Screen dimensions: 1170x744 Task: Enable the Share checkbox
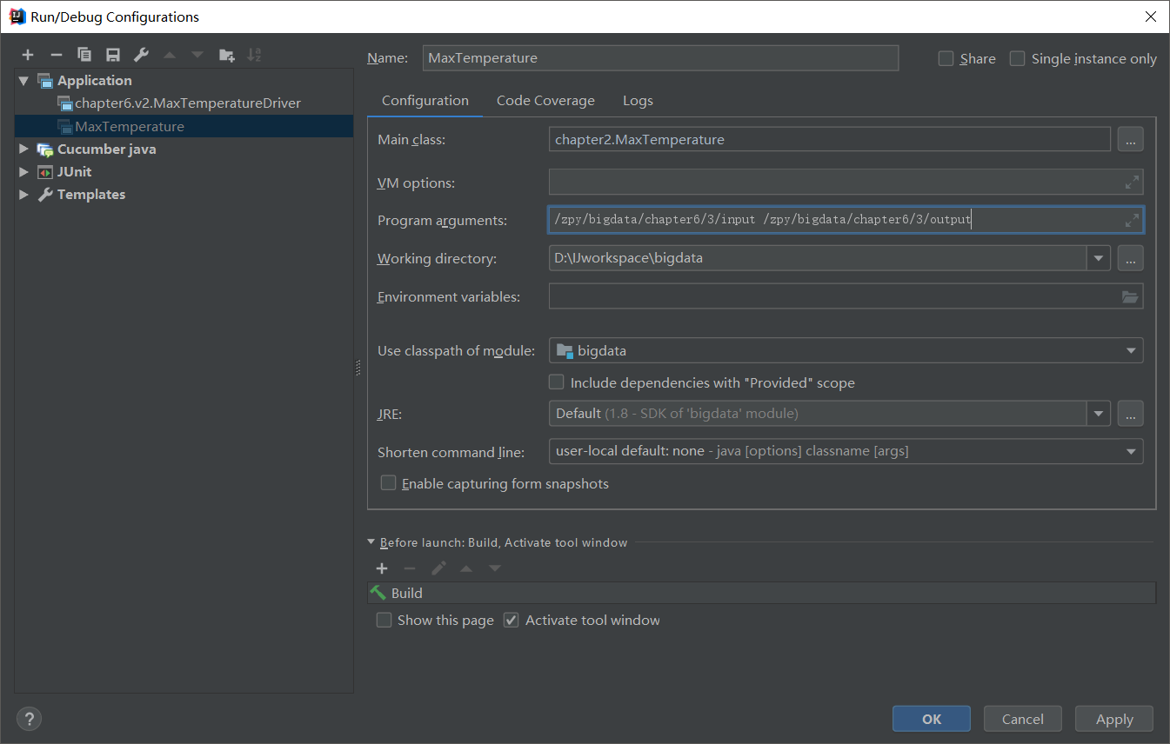click(x=946, y=58)
